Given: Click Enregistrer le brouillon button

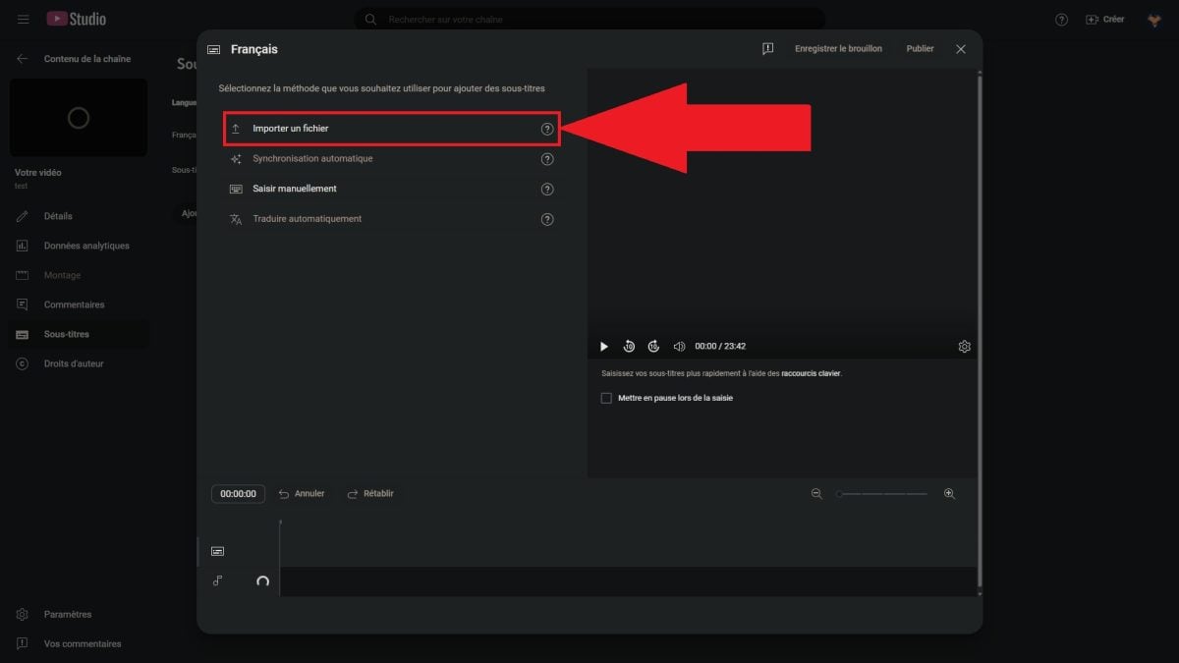Looking at the screenshot, I should [x=838, y=49].
